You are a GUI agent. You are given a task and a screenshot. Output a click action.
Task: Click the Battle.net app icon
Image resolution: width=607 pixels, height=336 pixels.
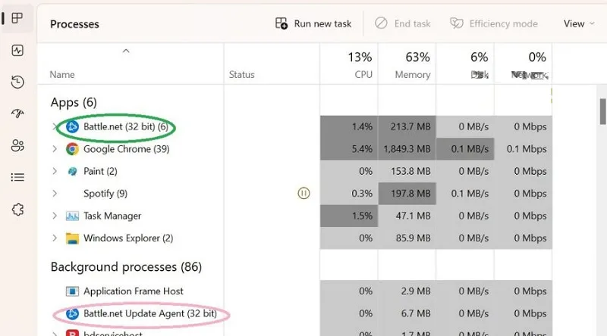click(x=72, y=126)
